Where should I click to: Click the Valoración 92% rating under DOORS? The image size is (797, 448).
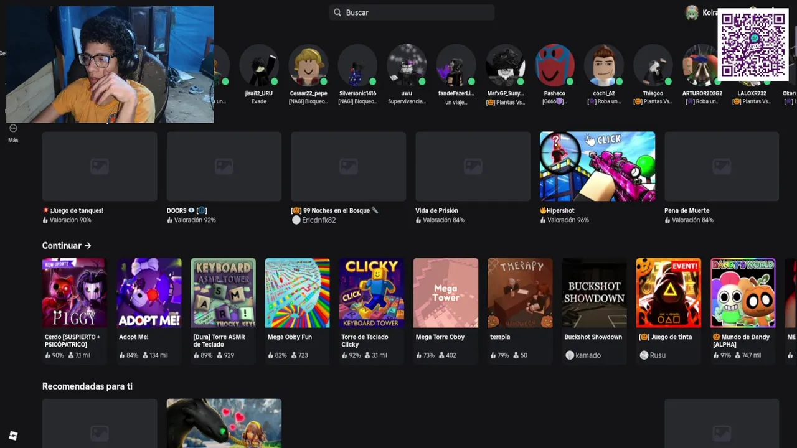[195, 220]
